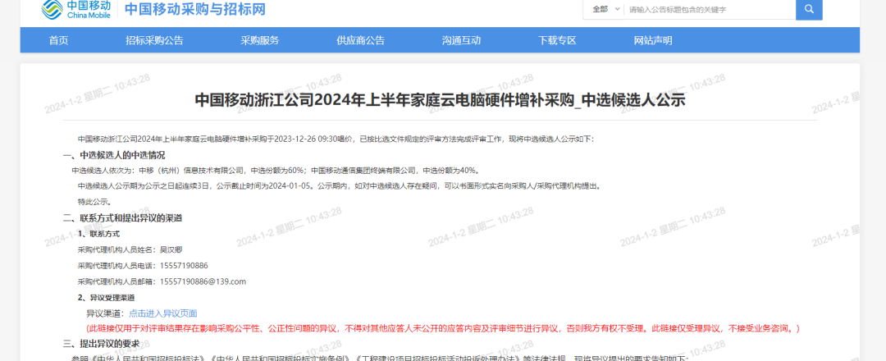Open the 点击进入异议页面 link

(162, 313)
